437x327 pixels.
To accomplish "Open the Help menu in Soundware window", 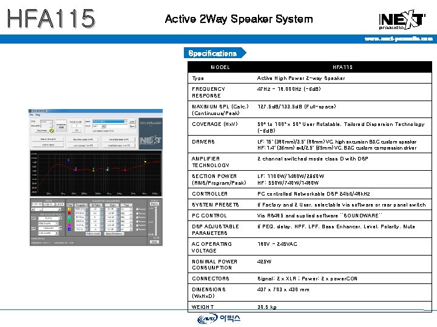I will tap(38, 115).
